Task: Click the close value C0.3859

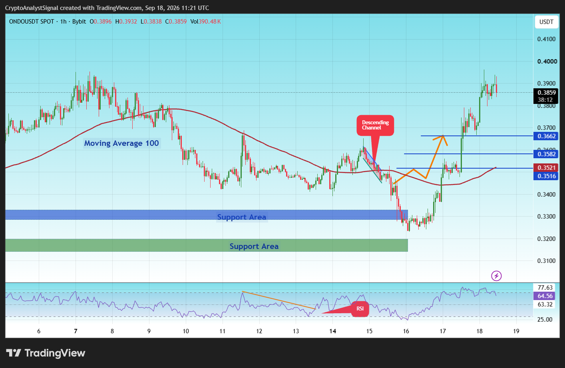Action: [176, 22]
